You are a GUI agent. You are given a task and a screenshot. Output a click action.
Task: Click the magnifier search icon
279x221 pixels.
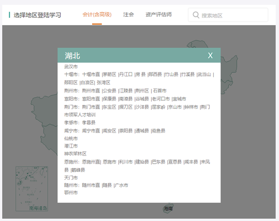coord(196,15)
